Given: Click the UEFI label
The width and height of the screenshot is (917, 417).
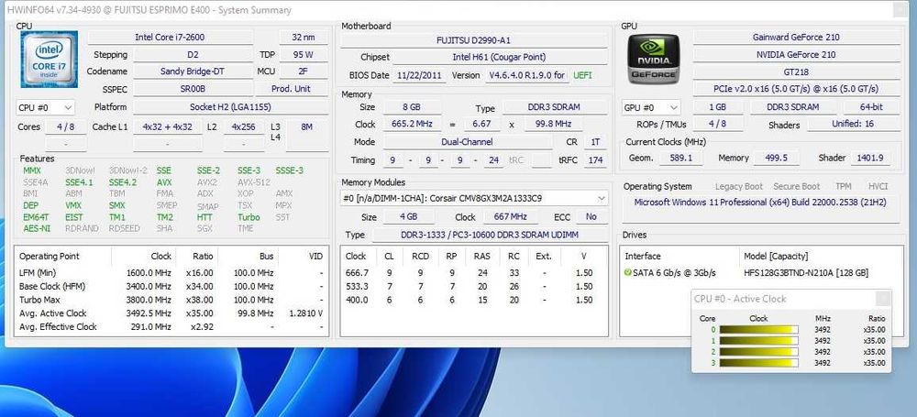Looking at the screenshot, I should pos(582,75).
